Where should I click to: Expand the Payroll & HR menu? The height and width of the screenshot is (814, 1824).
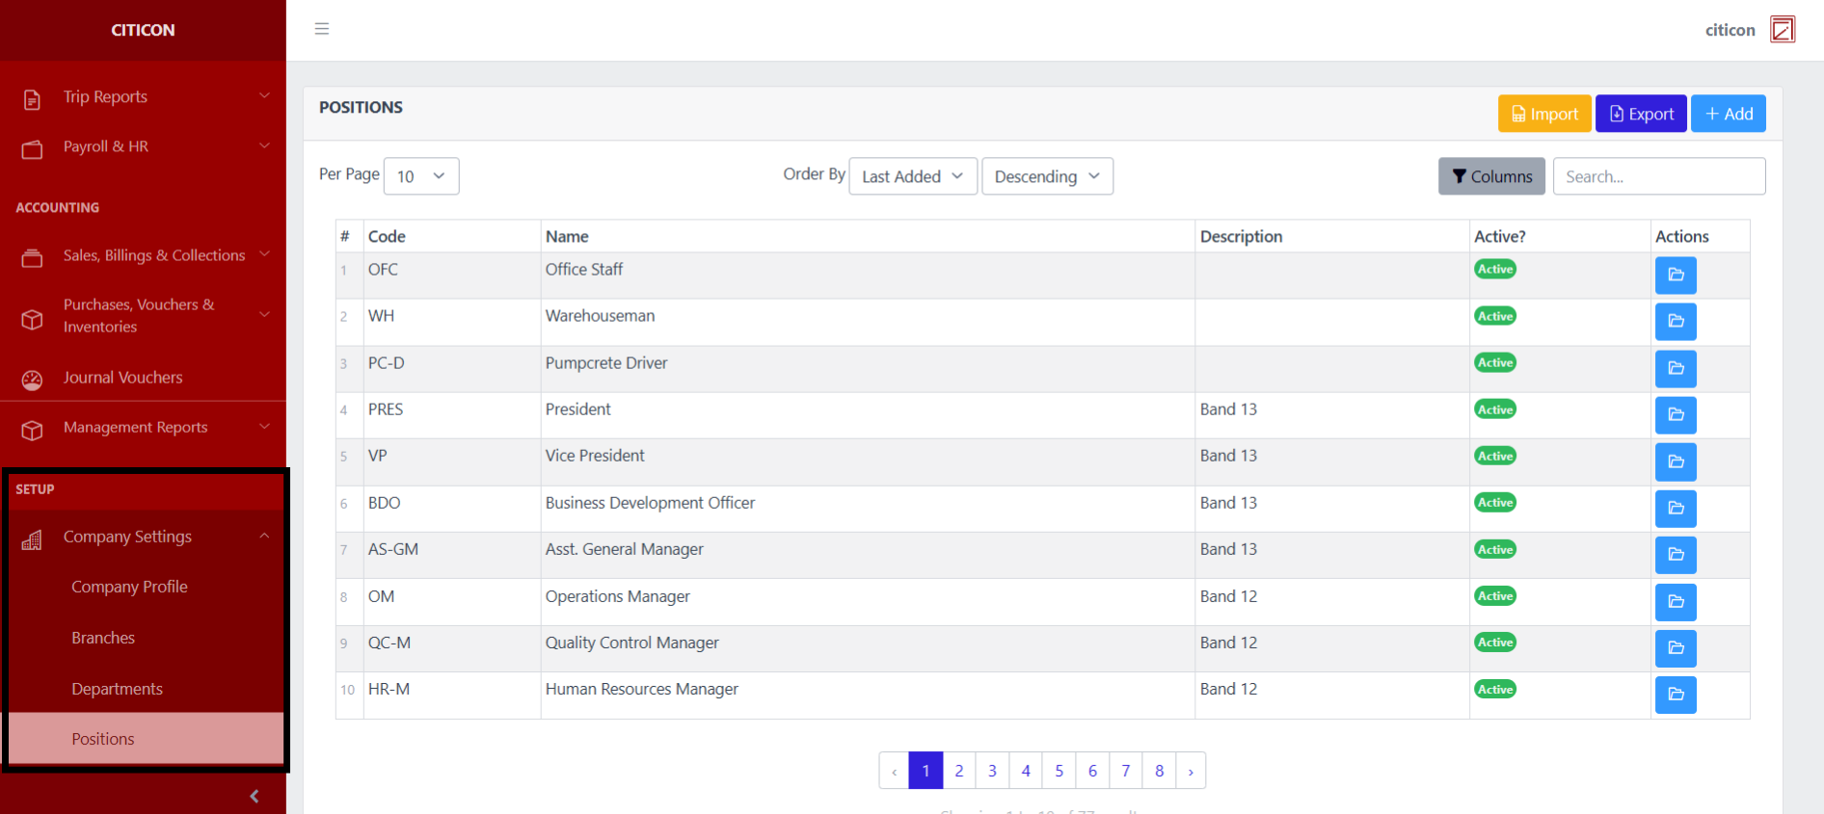coord(264,145)
